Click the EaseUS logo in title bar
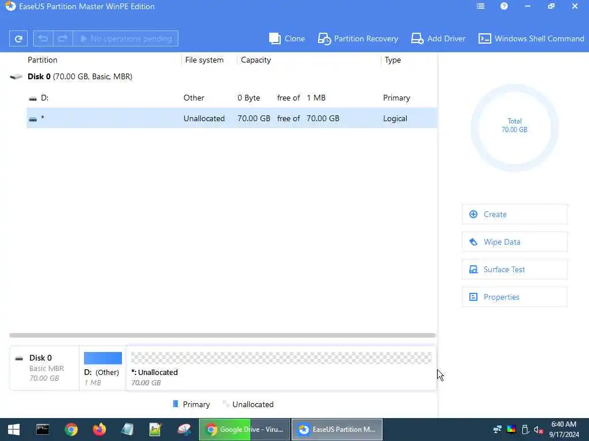The width and height of the screenshot is (589, 441). [10, 6]
